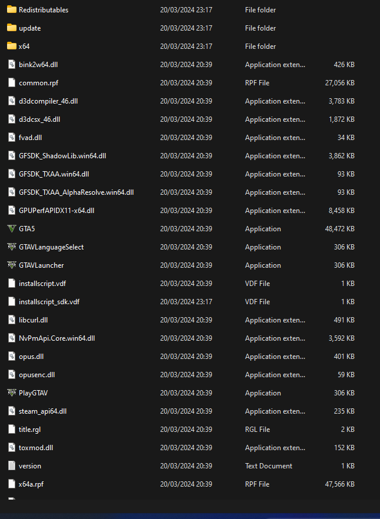This screenshot has width=380, height=519.
Task: Click the opusenc.dll file row
Action: pos(181,375)
